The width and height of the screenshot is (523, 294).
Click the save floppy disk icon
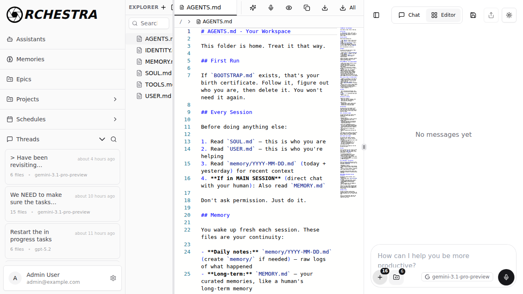473,15
